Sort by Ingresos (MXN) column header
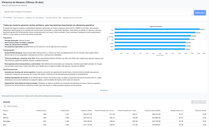Screen dimensions: 209x127 pyautogui.click(x=86, y=111)
